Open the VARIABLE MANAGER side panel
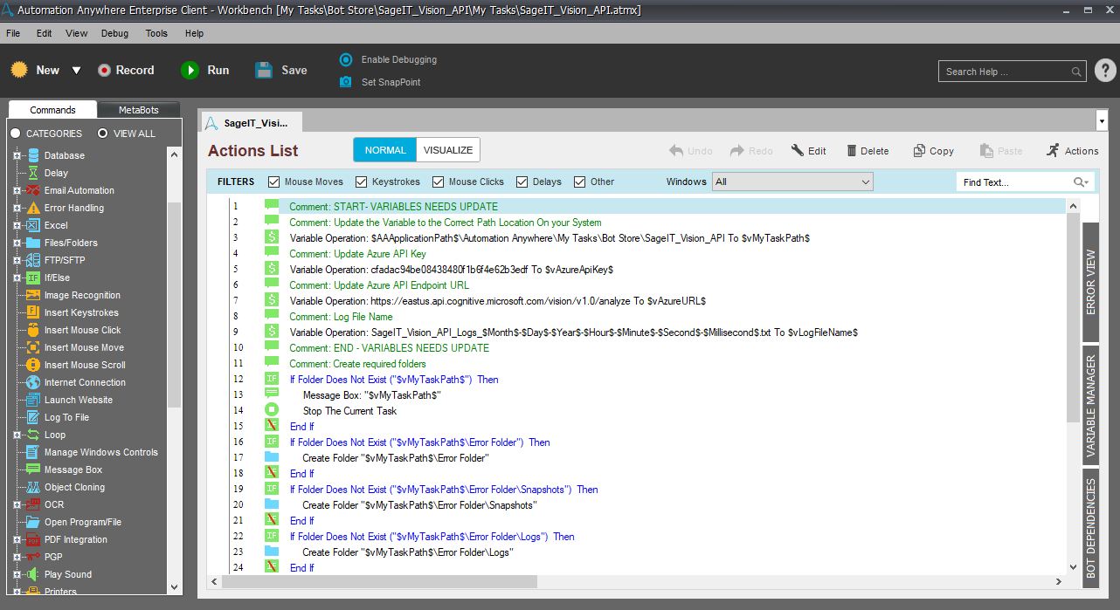 (x=1090, y=407)
